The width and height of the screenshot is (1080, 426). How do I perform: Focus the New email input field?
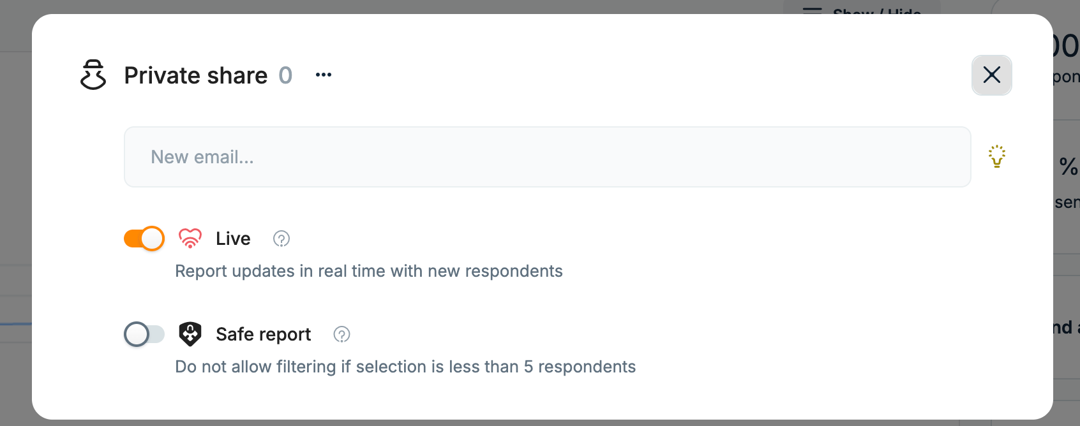click(x=548, y=157)
